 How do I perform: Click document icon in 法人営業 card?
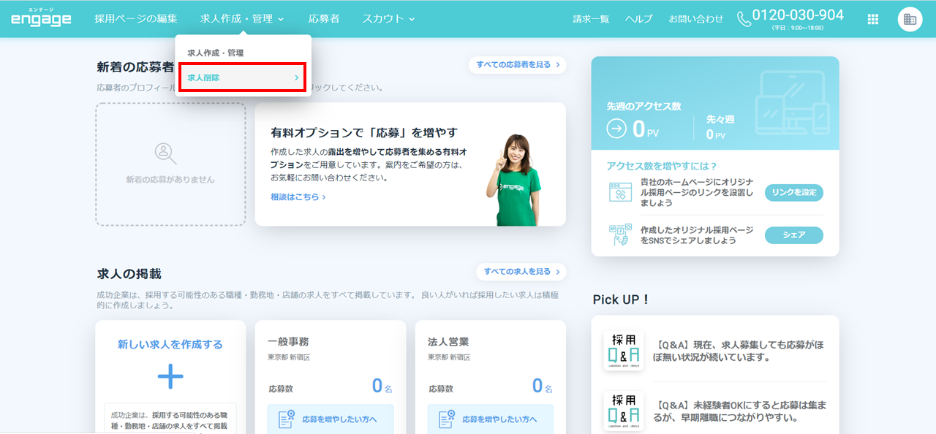coord(446,419)
